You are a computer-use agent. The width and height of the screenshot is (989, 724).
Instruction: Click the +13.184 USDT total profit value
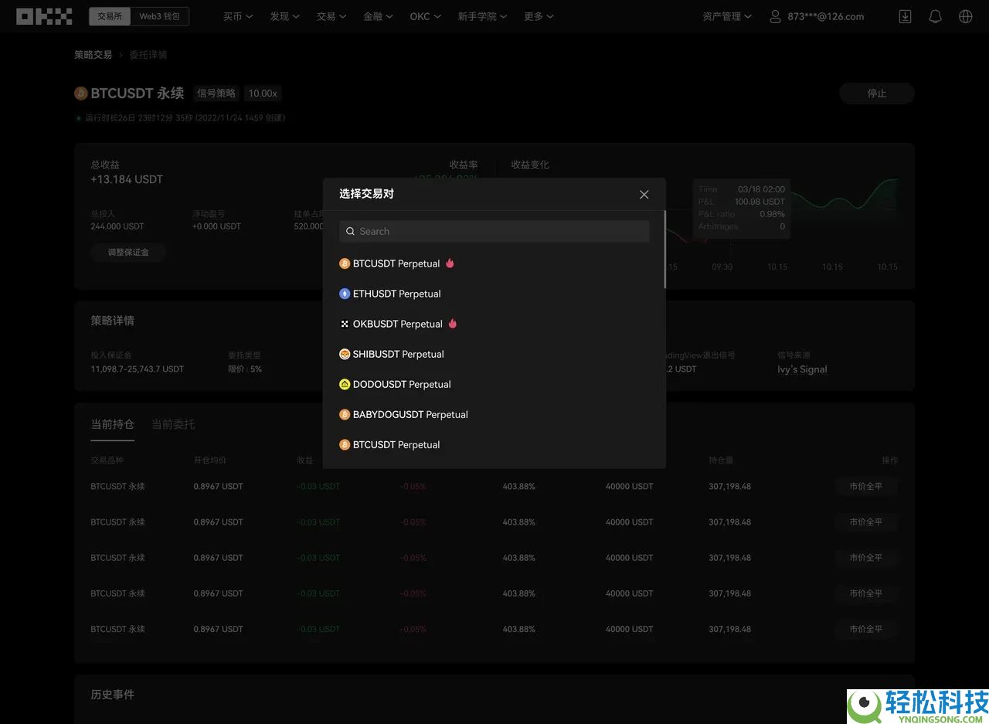pyautogui.click(x=127, y=179)
